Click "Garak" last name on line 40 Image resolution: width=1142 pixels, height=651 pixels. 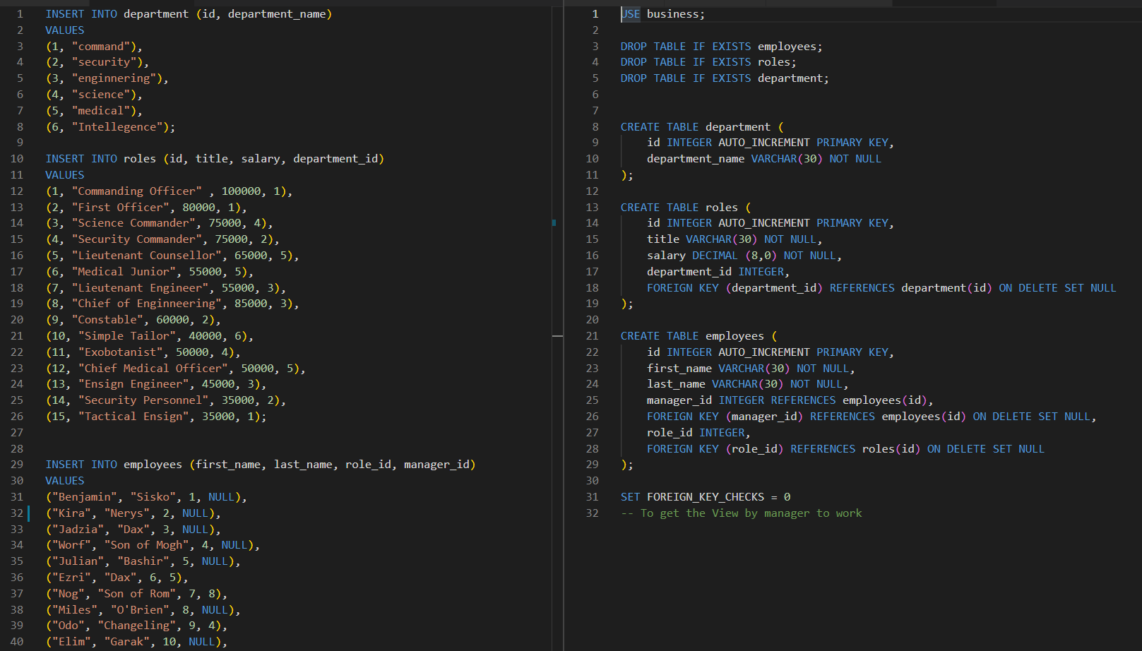coord(127,642)
